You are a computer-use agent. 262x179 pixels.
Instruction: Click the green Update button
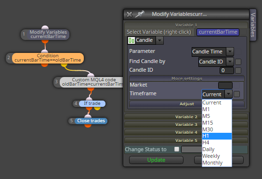tap(156, 160)
